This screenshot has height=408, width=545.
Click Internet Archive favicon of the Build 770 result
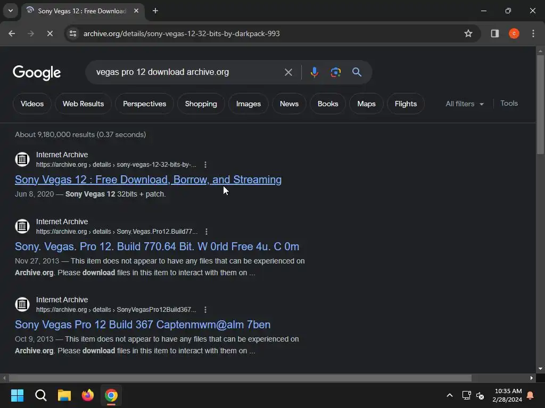pyautogui.click(x=22, y=226)
